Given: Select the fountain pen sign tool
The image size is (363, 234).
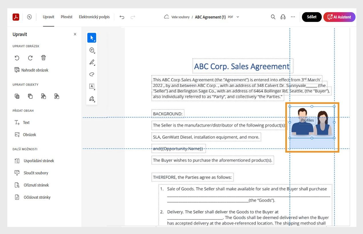Looking at the screenshot, I should click(x=92, y=99).
